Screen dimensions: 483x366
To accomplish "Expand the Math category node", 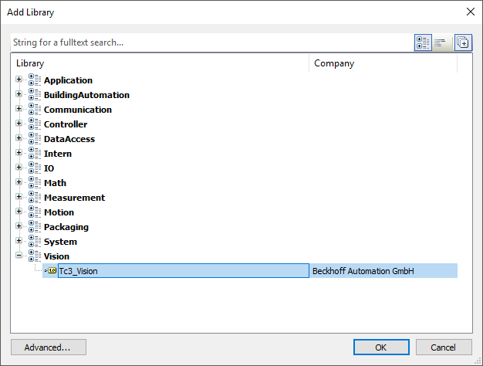I will (x=19, y=182).
